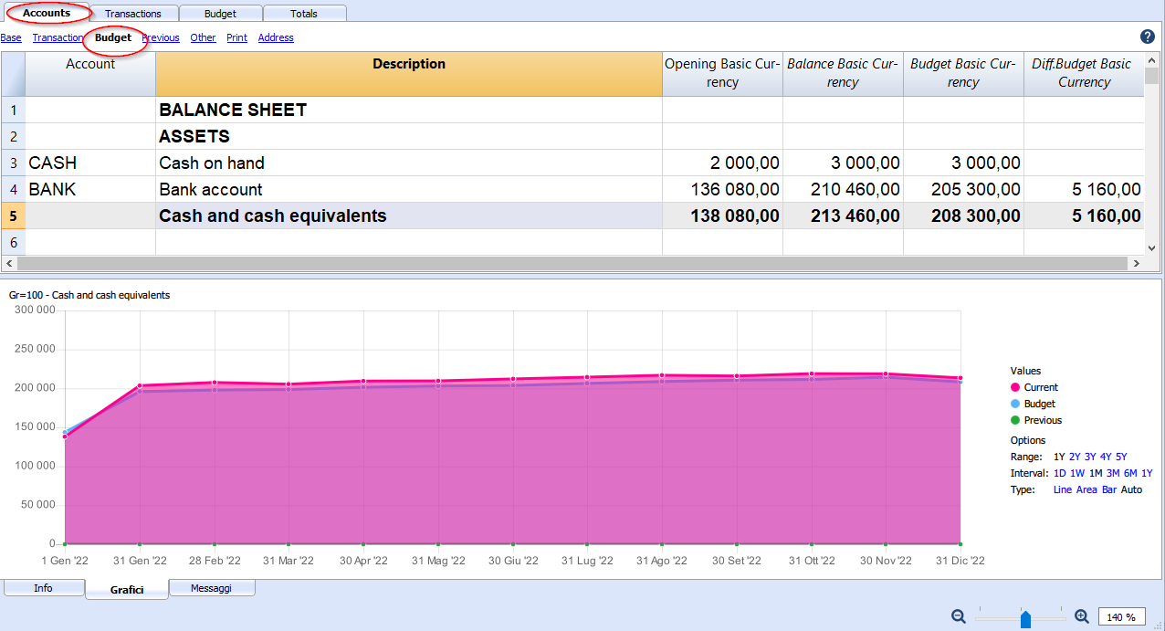Select the BANK account cell
1165x631 pixels.
[90, 189]
